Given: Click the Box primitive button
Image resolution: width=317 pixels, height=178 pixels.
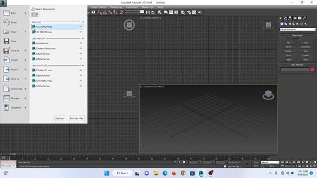Looking at the screenshot, I should point(288,43).
